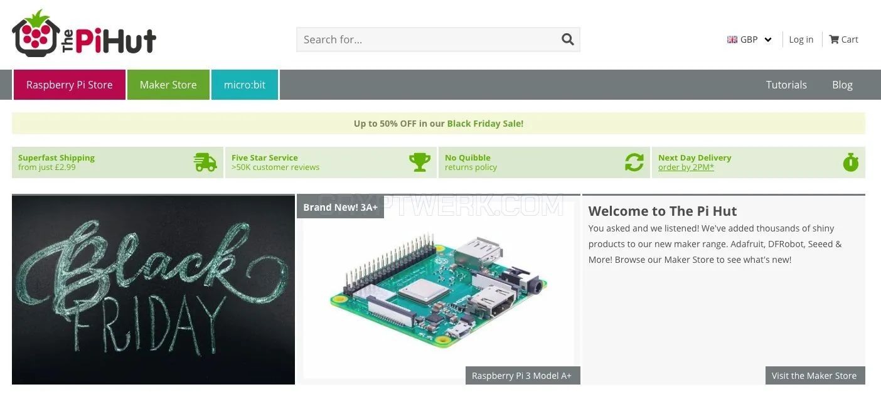
Task: Open the Maker Store tab
Action: (x=168, y=85)
